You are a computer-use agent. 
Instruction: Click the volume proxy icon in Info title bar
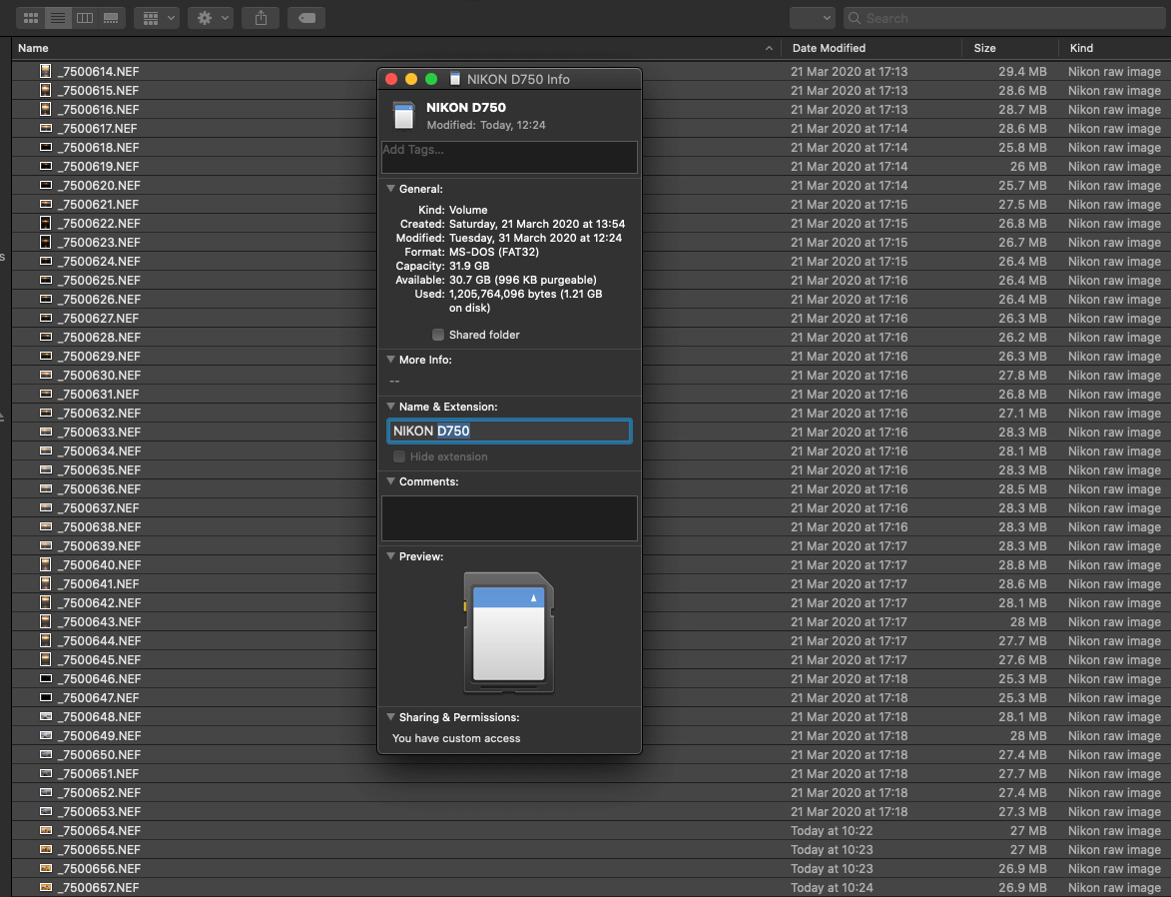coord(455,79)
